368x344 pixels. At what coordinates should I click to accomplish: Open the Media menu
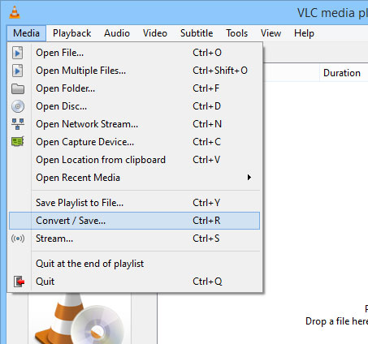click(26, 33)
